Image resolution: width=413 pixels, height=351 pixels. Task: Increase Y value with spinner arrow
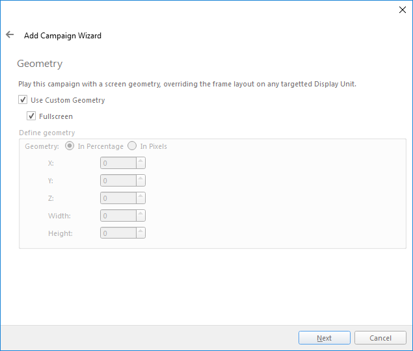(x=140, y=178)
